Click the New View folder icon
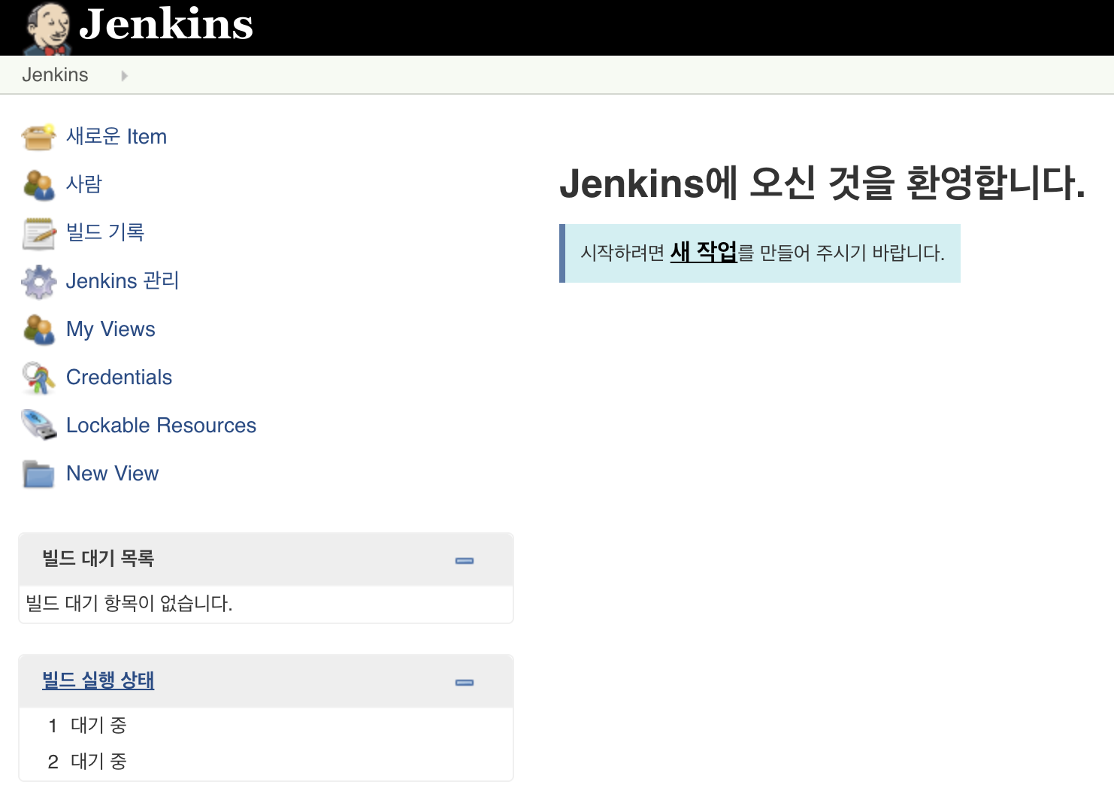This screenshot has width=1114, height=803. coord(38,474)
